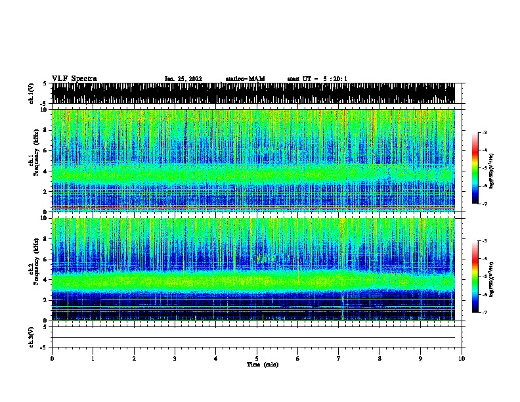
Task: Click the "-7" label on the ch.2 colorbar
Action: [484, 312]
